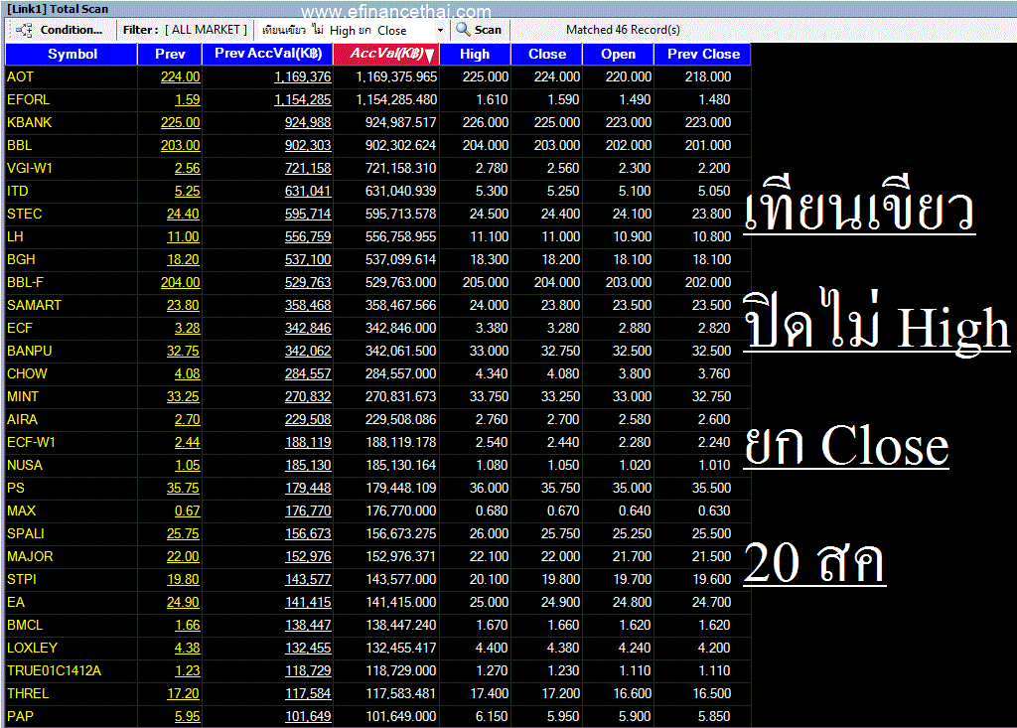Sort by Symbol column header

coord(72,54)
